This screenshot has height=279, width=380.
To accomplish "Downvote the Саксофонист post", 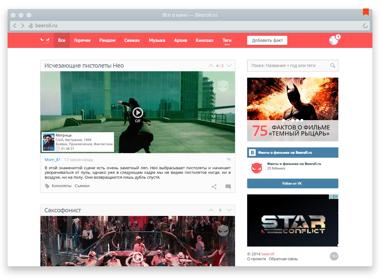I will [229, 210].
